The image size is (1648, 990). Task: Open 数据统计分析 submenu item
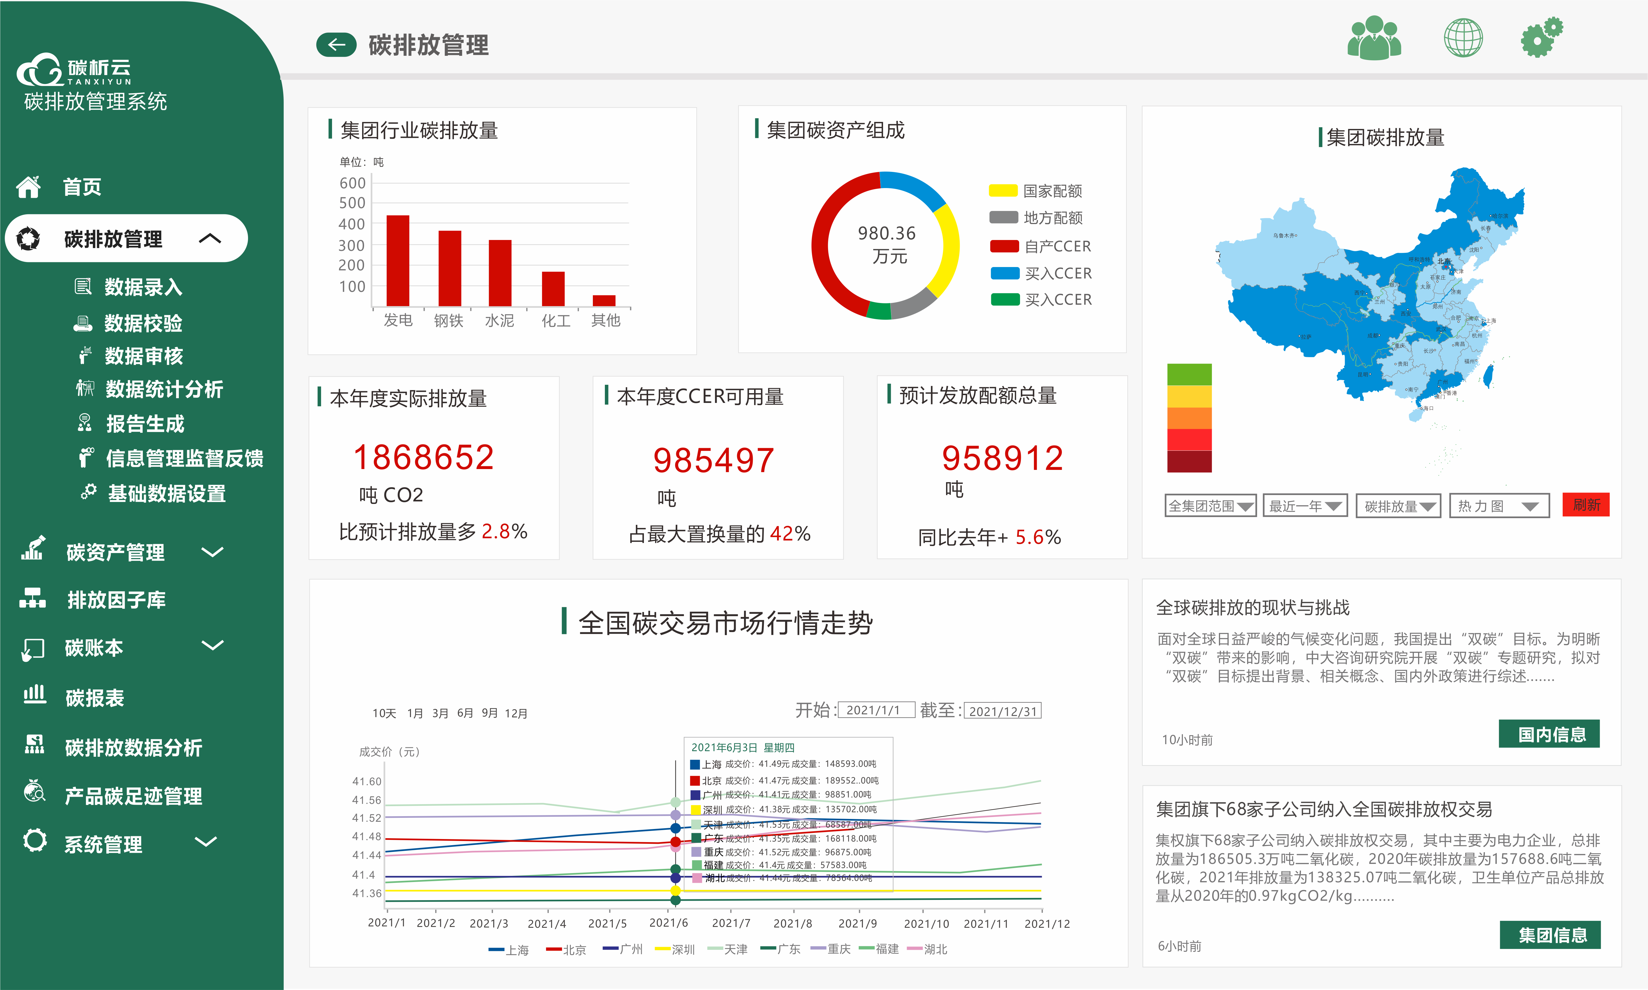click(x=164, y=389)
